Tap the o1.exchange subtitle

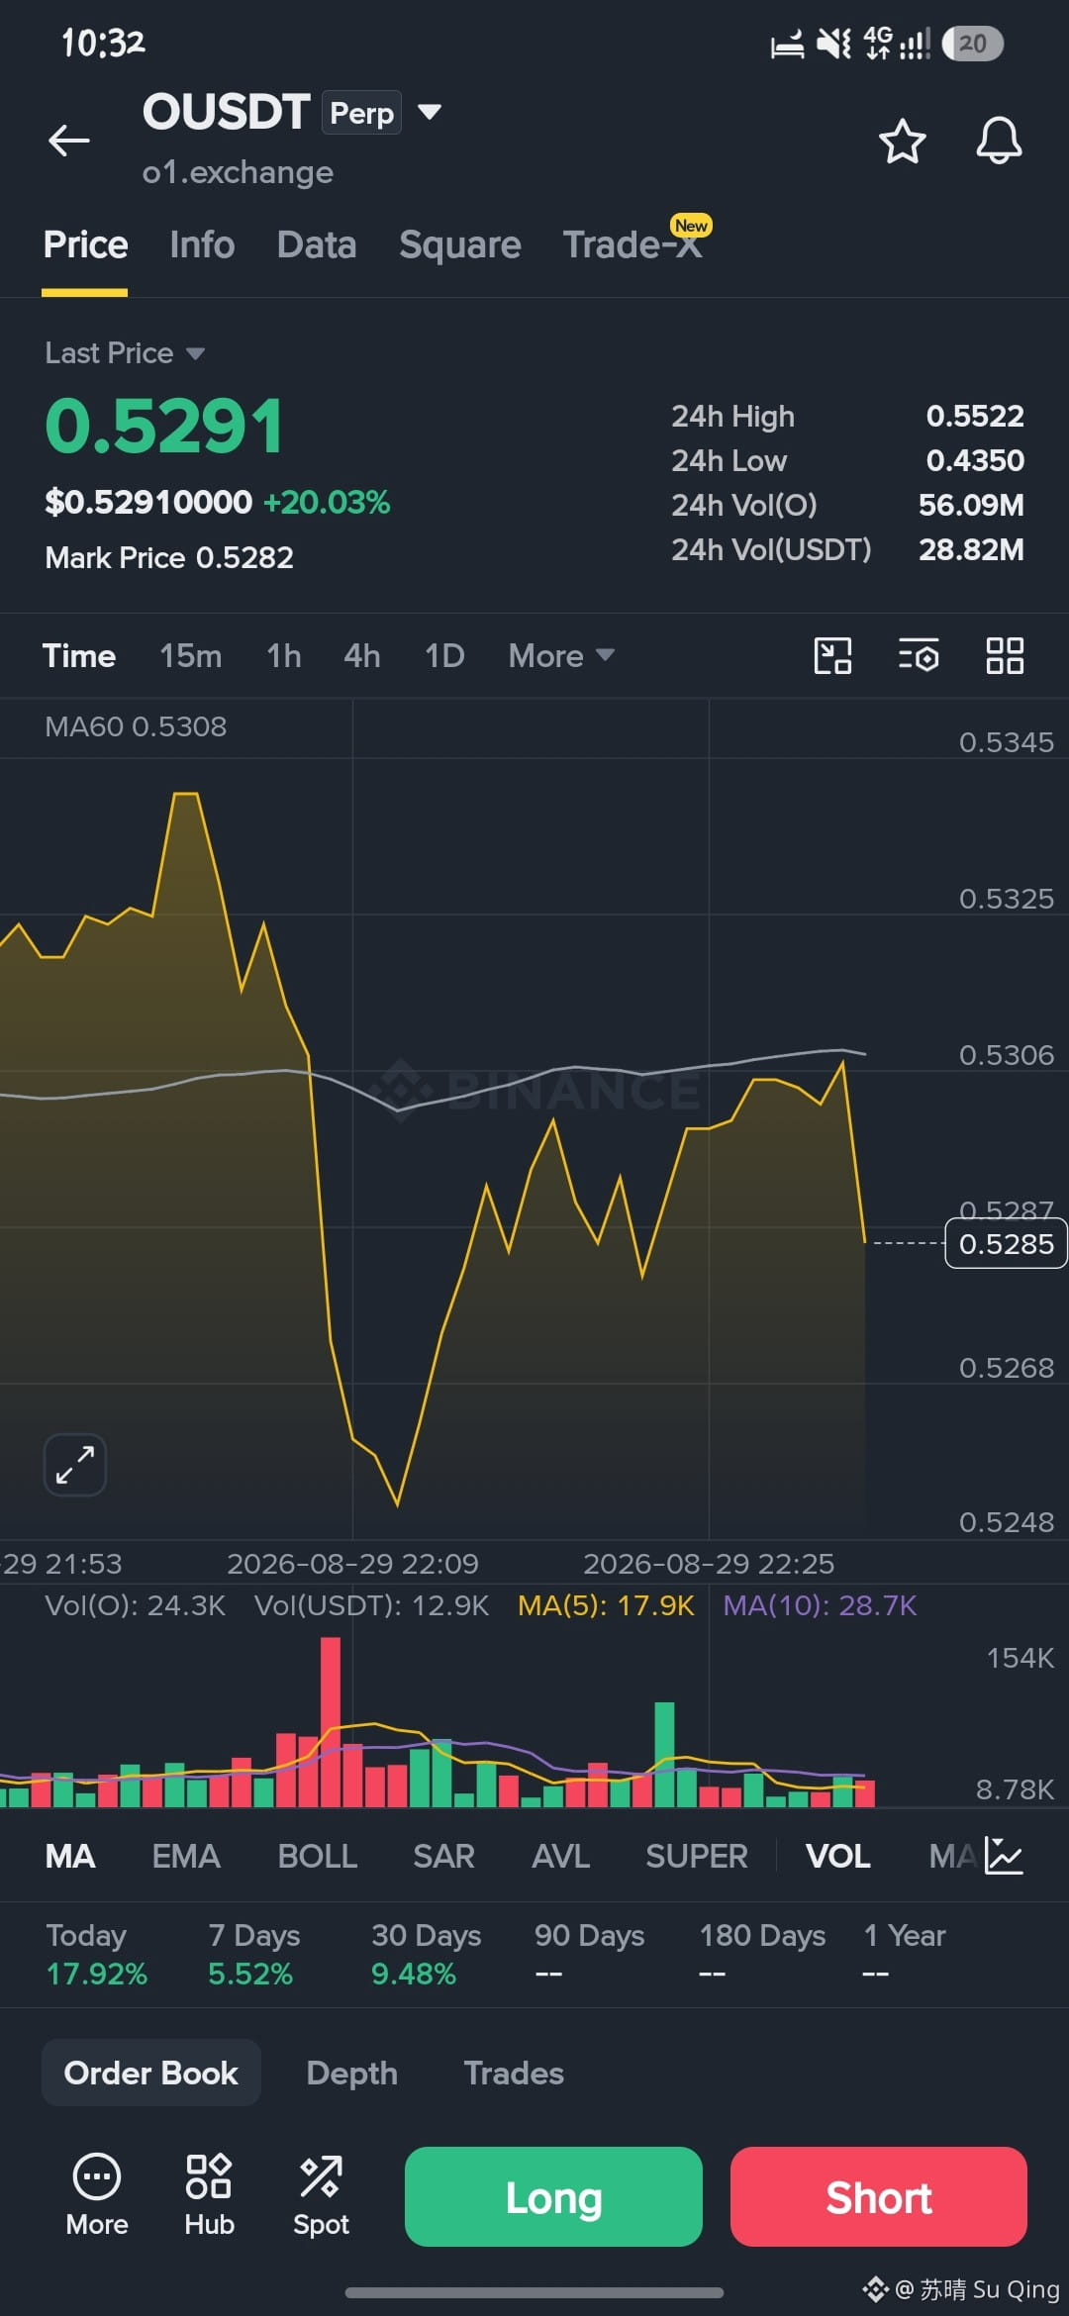click(x=238, y=172)
